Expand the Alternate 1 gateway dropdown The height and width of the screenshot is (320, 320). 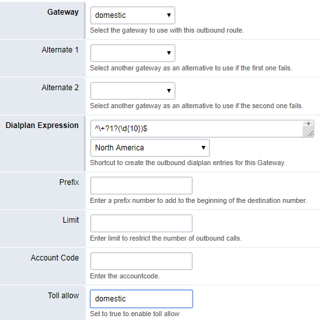[132, 53]
